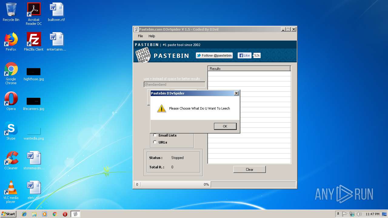Open media player taskbar icon
The image size is (388, 218).
point(45,214)
